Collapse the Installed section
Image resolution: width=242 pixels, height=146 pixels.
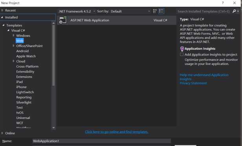2,17
